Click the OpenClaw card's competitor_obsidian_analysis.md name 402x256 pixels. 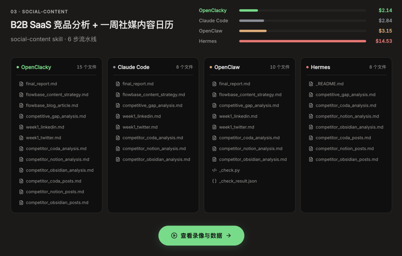pos(253,159)
